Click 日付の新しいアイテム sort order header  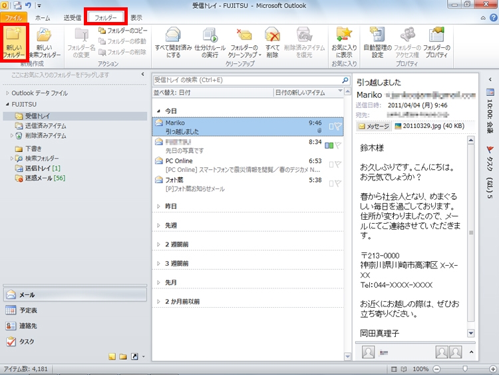(x=300, y=93)
